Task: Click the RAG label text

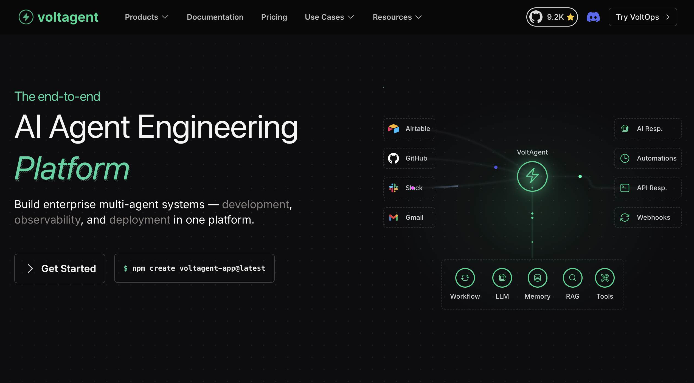Action: click(573, 296)
